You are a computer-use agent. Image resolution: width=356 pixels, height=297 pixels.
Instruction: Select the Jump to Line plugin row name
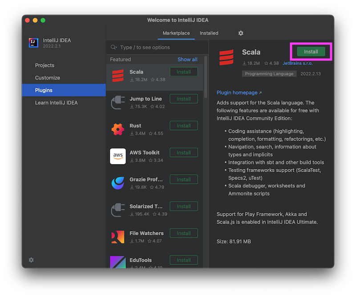pos(146,99)
